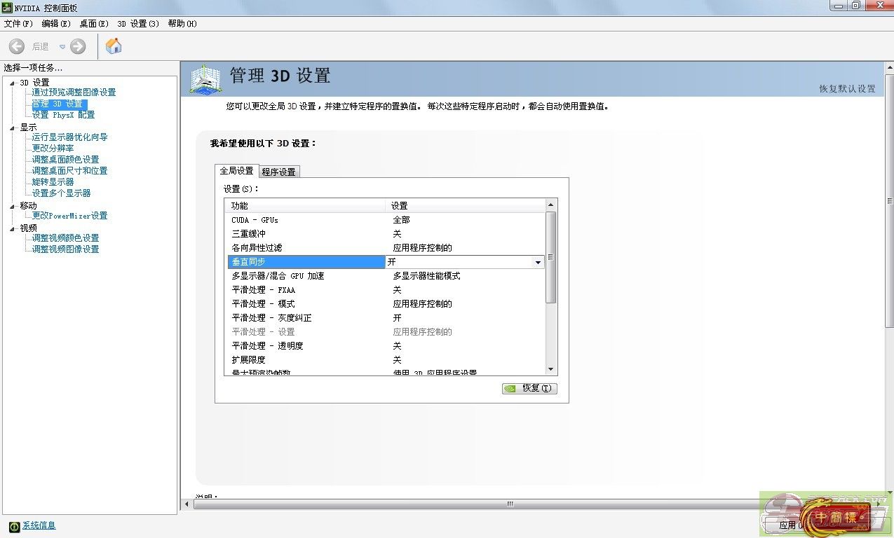This screenshot has height=538, width=894.
Task: Click the Forward arrow navigation icon
Action: pyautogui.click(x=78, y=47)
